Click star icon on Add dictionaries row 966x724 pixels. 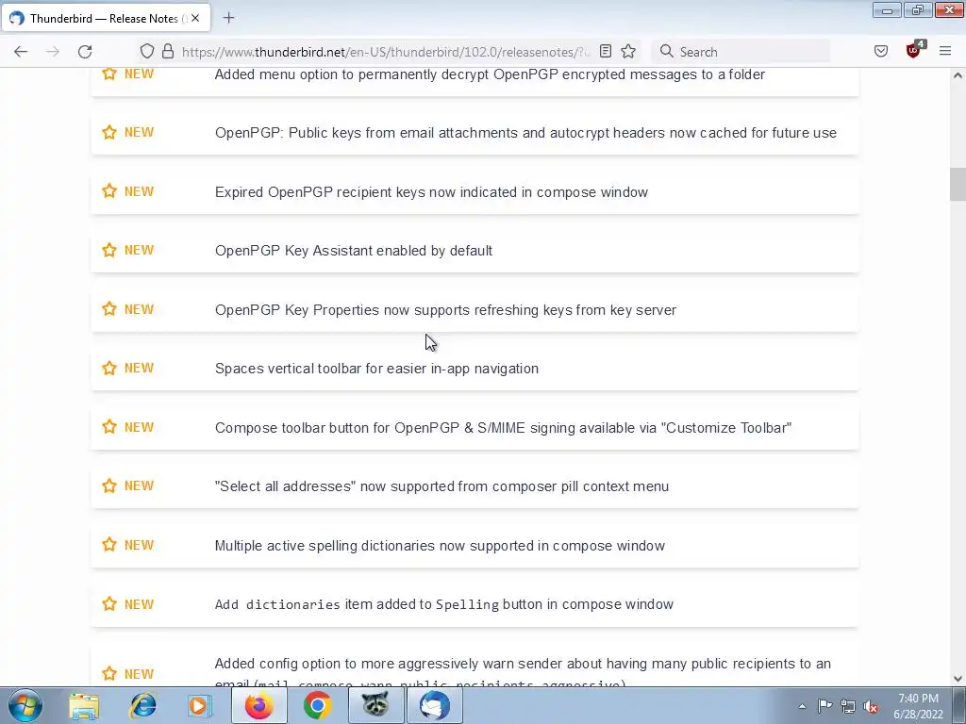(109, 604)
